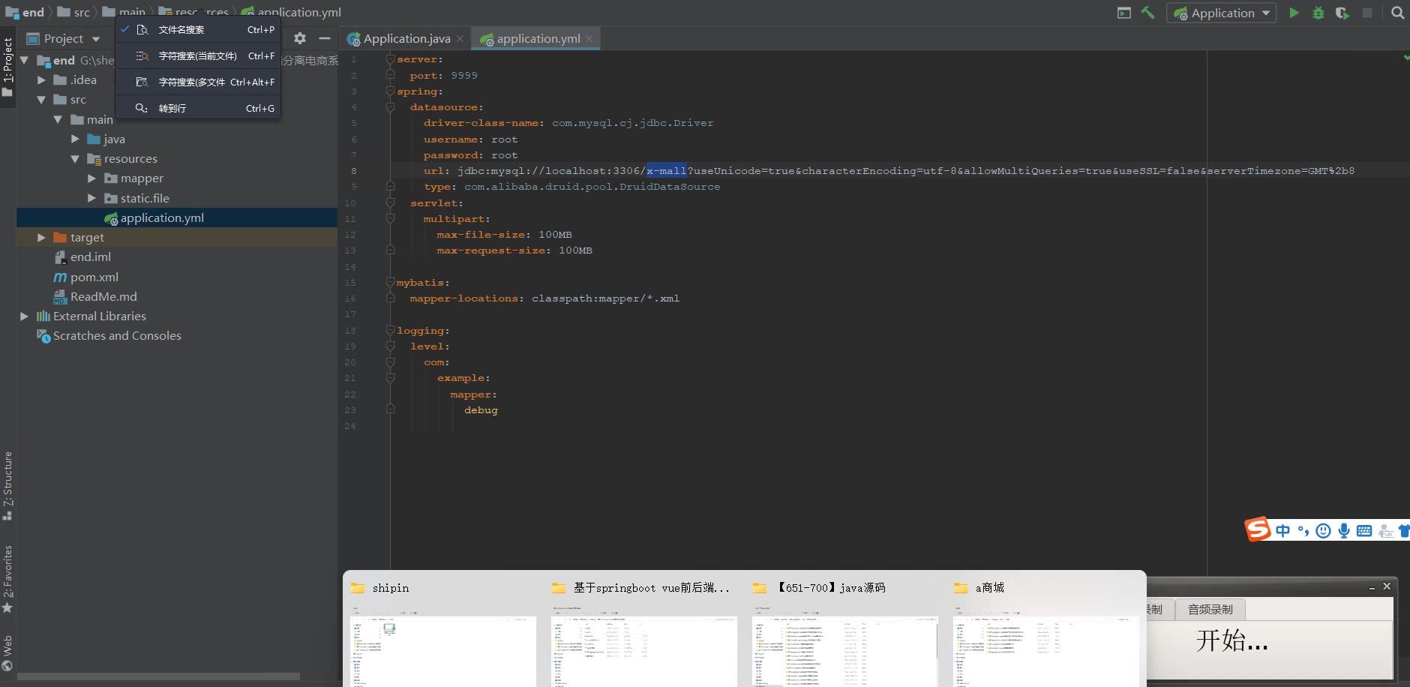Open the 1: Project tool window button

click(x=7, y=67)
